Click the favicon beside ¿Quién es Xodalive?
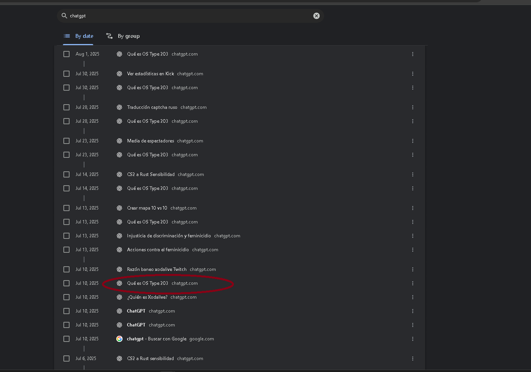 [119, 297]
